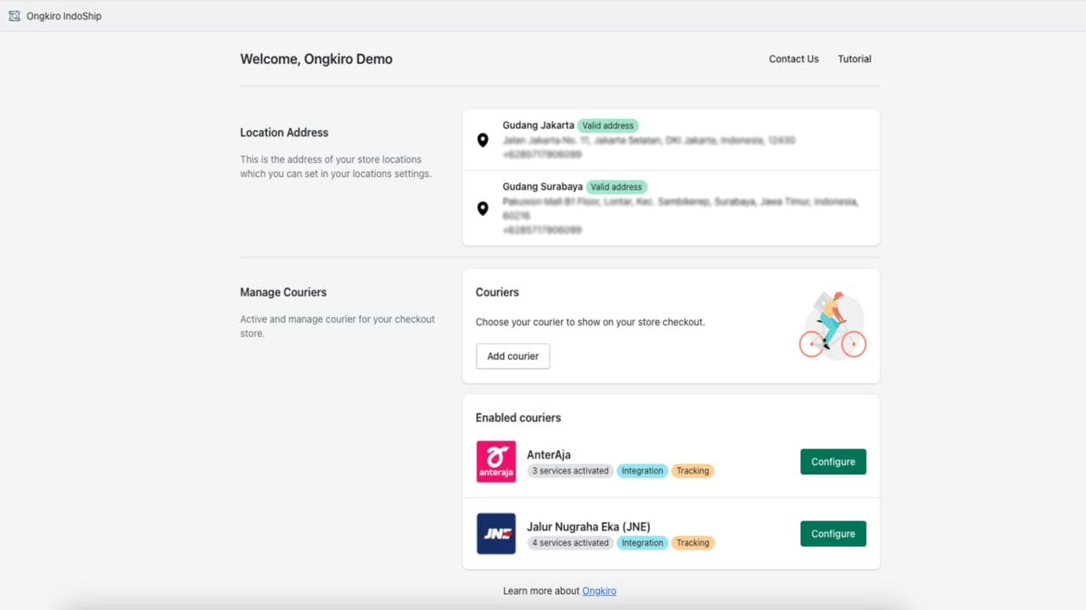Open the Tutorial page

coord(854,58)
